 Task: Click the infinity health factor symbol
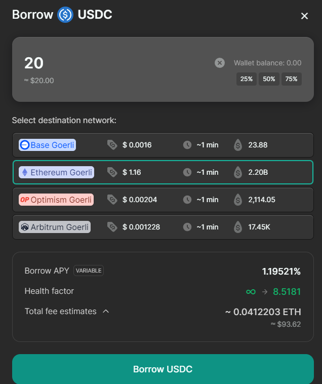(251, 292)
